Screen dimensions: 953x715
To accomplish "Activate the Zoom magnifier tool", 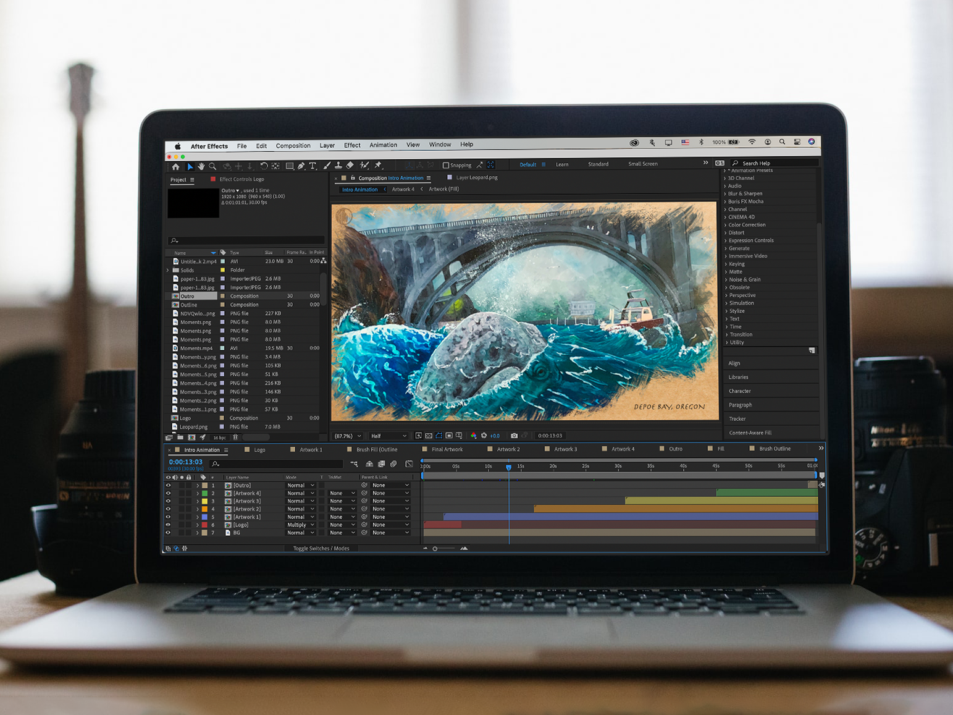I will [x=212, y=166].
